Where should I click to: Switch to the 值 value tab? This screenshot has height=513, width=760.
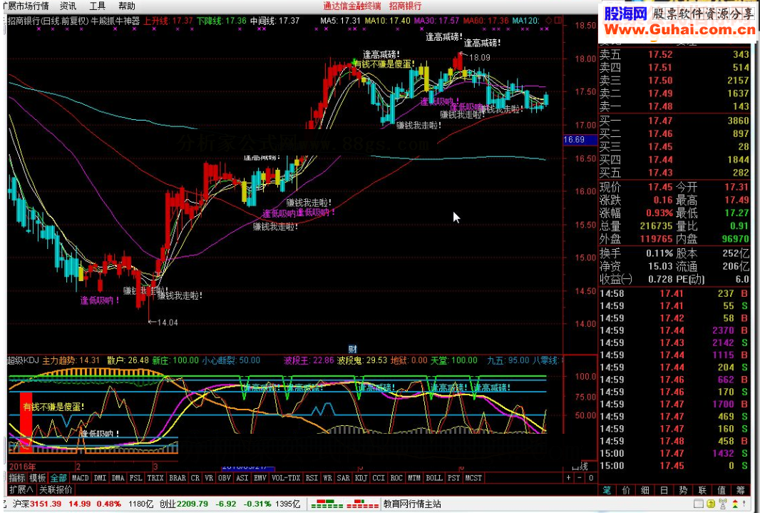[x=722, y=490]
